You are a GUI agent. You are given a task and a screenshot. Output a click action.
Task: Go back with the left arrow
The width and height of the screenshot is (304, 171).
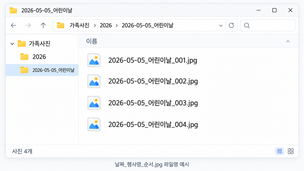[13, 25]
